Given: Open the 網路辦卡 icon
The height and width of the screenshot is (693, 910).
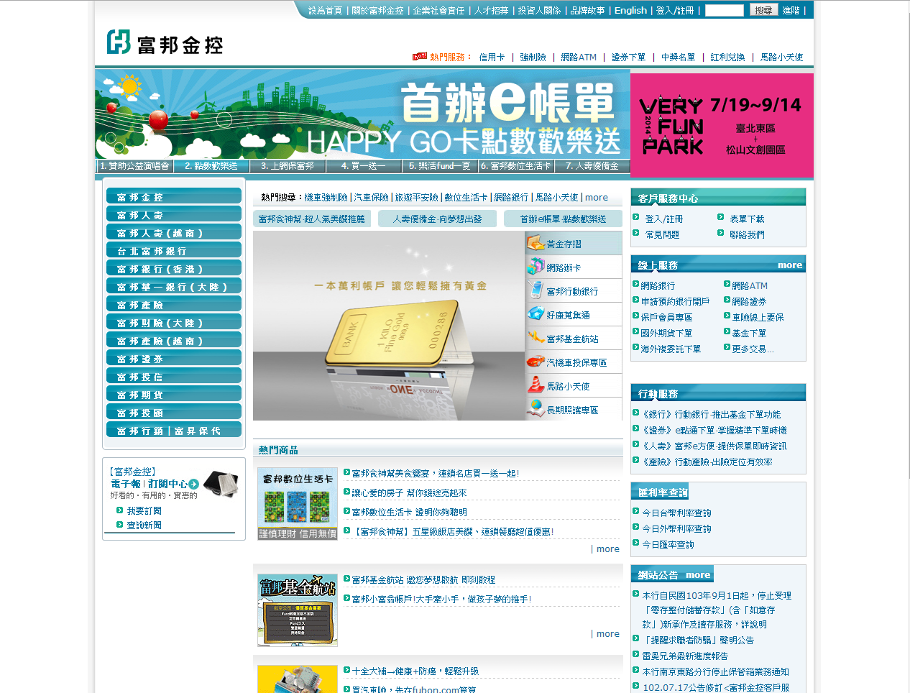Looking at the screenshot, I should pyautogui.click(x=536, y=267).
